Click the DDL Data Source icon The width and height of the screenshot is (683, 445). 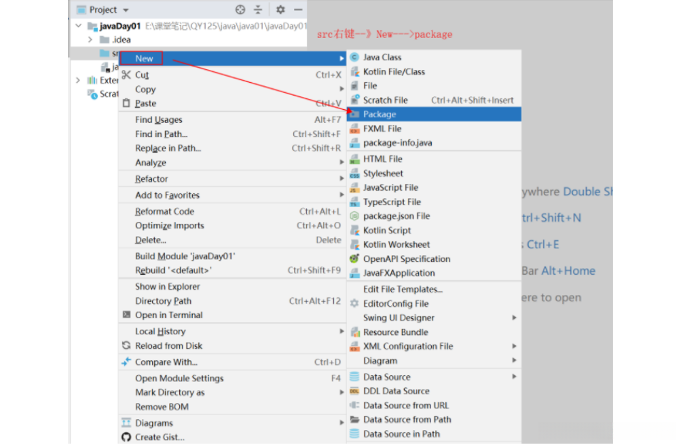[x=354, y=391]
